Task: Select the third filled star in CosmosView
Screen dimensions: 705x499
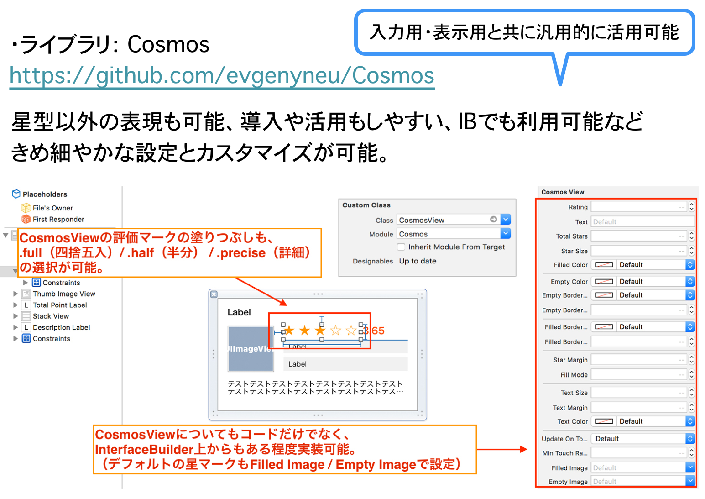Action: tap(320, 330)
